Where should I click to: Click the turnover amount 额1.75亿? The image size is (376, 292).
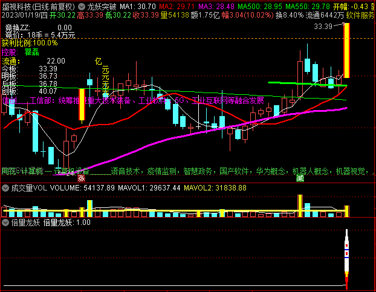click(x=206, y=15)
